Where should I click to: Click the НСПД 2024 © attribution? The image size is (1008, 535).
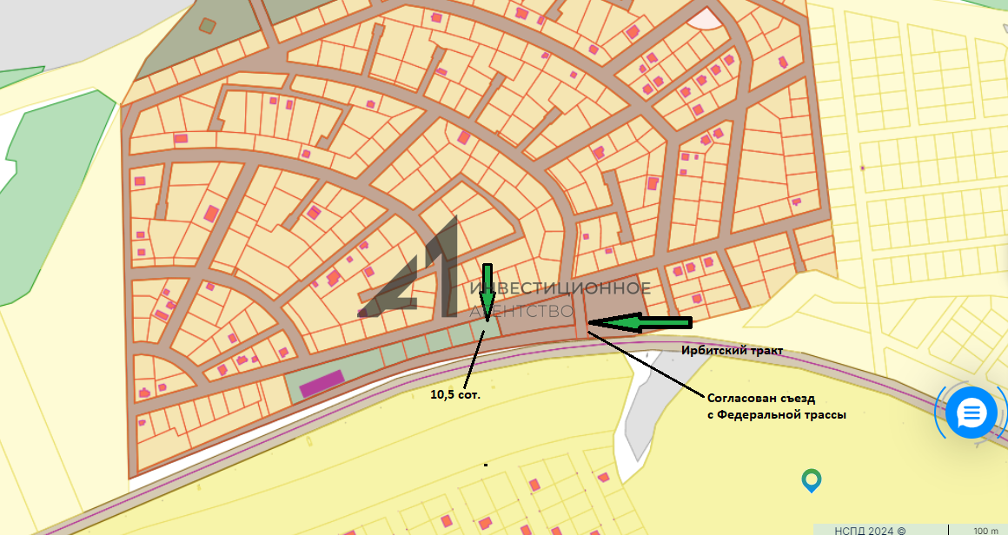[858, 529]
